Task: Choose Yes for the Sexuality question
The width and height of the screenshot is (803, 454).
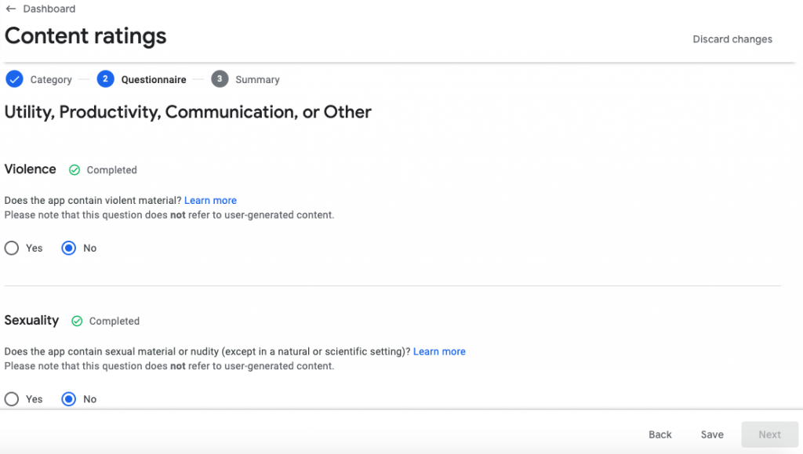Action: [x=12, y=399]
